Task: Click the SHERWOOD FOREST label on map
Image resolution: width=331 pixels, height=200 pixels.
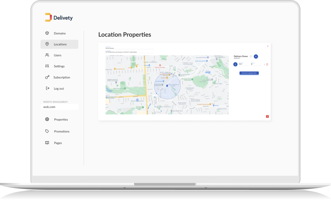Action: [x=189, y=89]
